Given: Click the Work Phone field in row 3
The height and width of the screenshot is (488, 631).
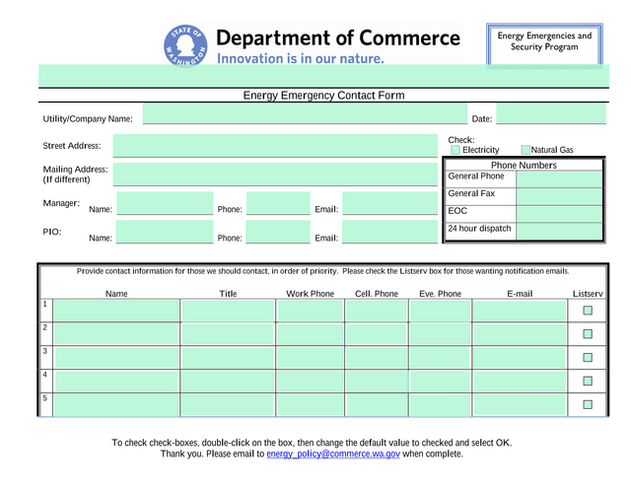Looking at the screenshot, I should pos(311,358).
